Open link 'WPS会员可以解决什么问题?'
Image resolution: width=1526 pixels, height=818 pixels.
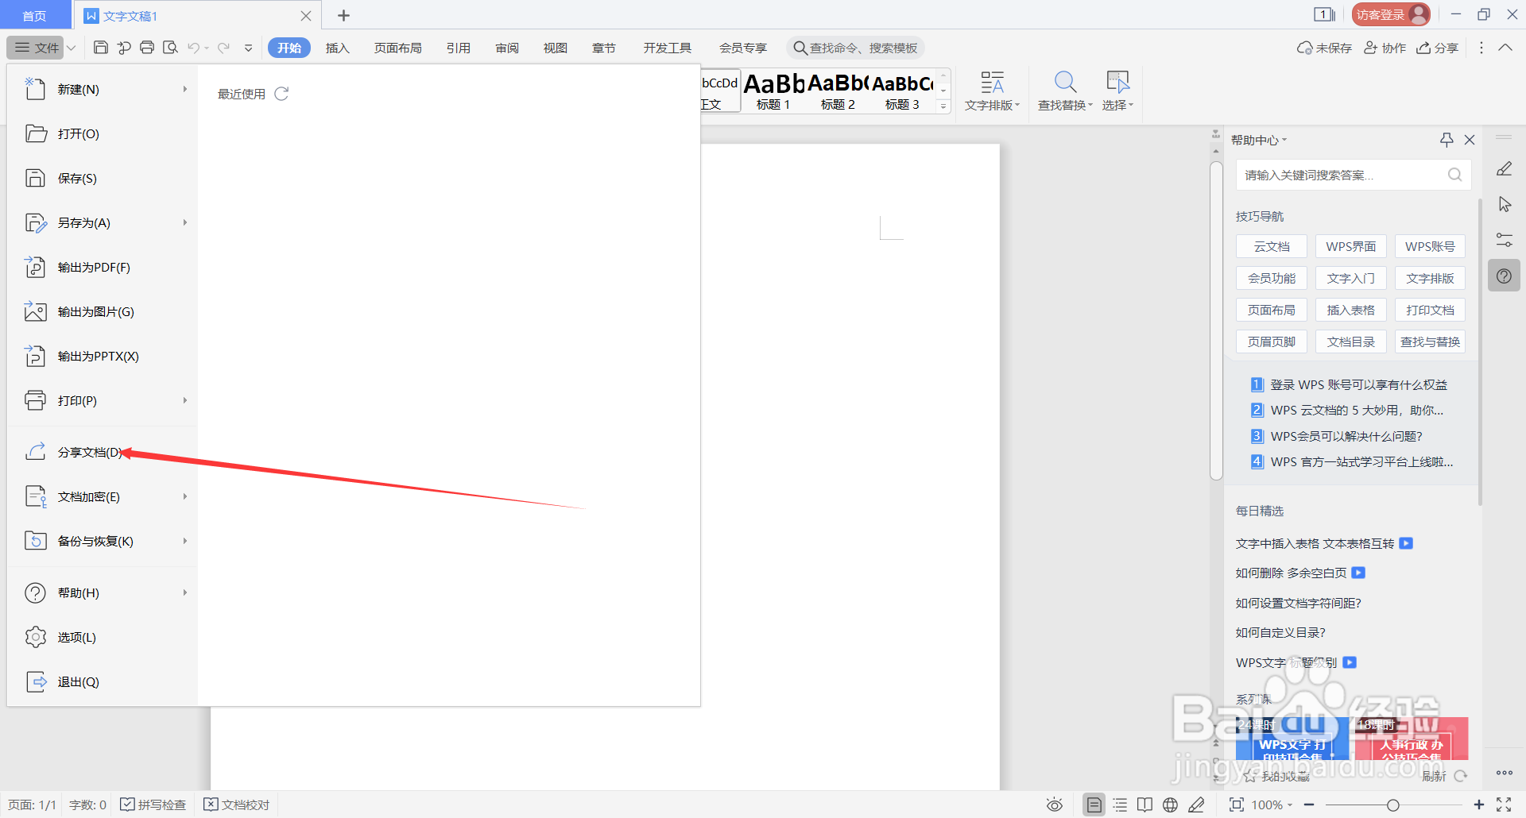pos(1346,436)
